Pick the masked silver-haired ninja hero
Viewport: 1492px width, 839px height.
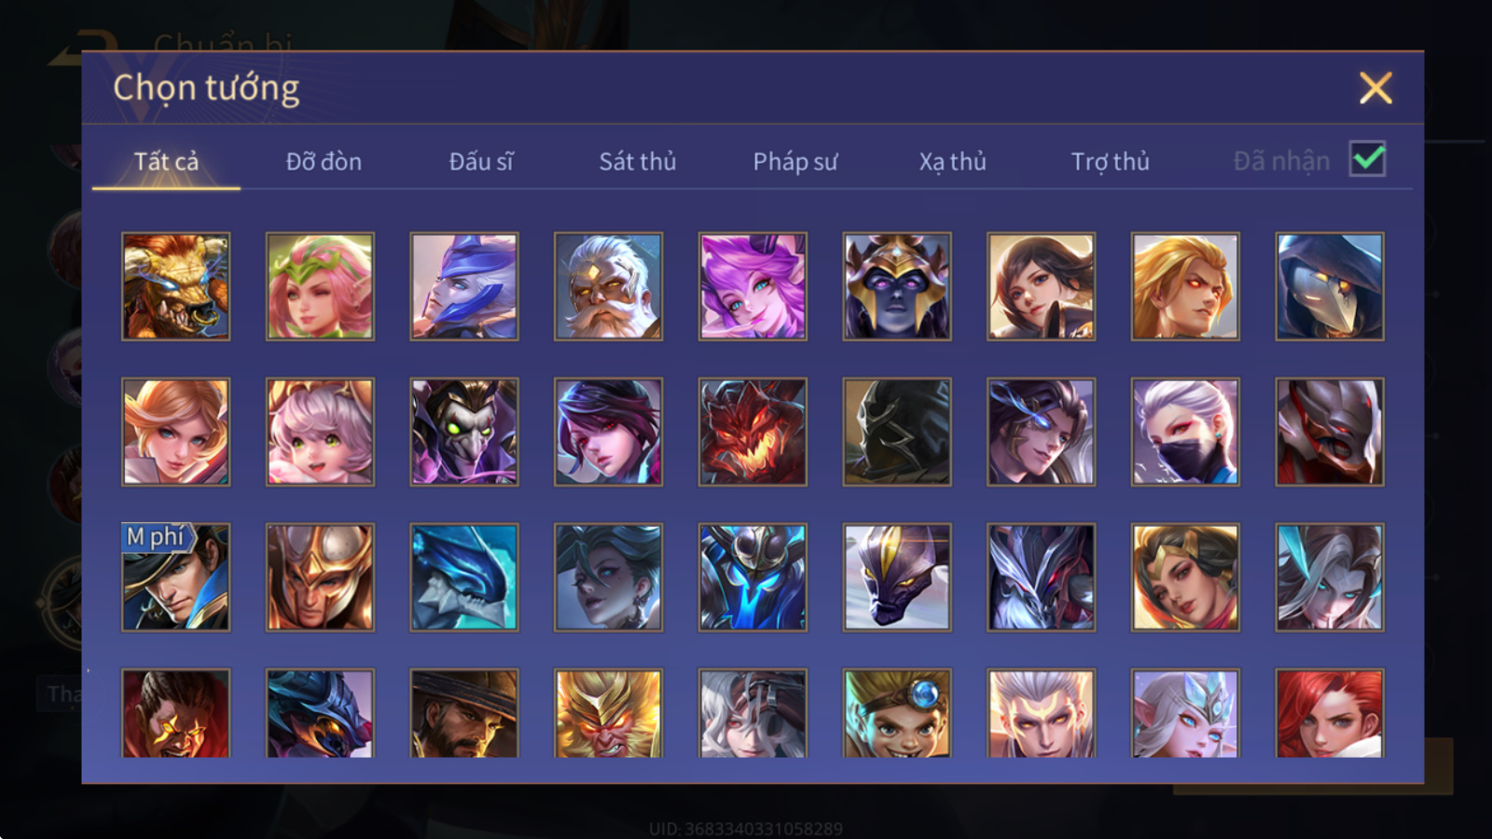click(x=1185, y=432)
